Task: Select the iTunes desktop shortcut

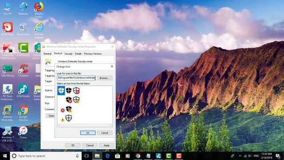Action: (x=23, y=132)
